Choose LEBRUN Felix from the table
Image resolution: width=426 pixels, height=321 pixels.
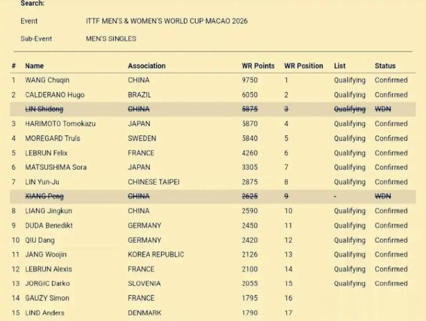coord(46,153)
